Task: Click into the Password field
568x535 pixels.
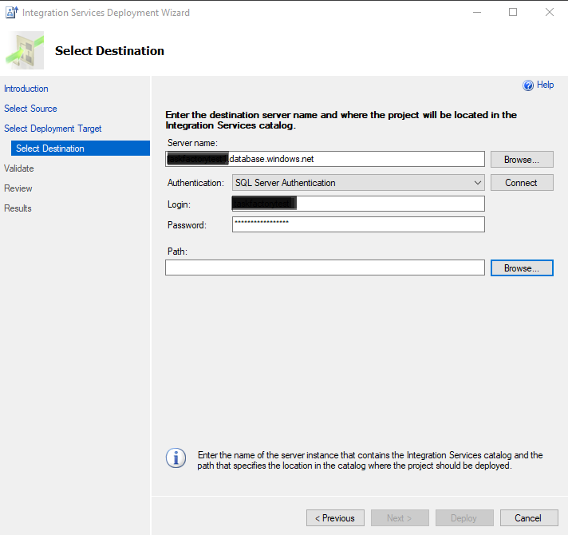Action: [x=359, y=224]
